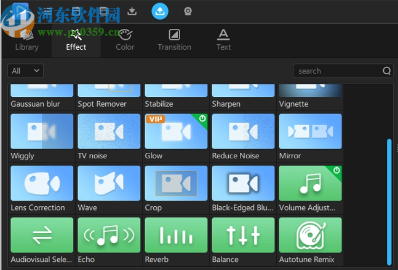The width and height of the screenshot is (398, 270).
Task: Switch to the Effect tab
Action: tap(76, 40)
